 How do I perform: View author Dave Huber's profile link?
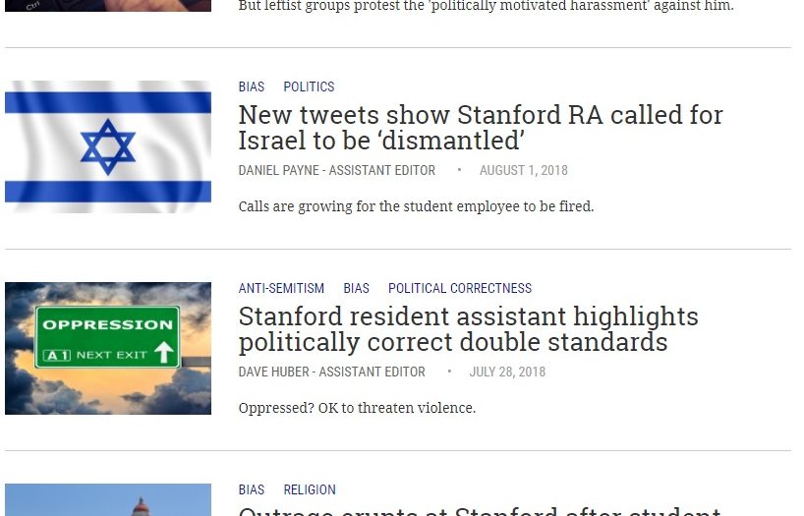[x=331, y=372]
